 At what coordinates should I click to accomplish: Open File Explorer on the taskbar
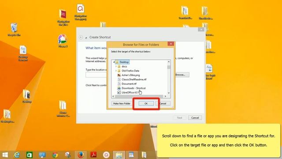point(119,155)
